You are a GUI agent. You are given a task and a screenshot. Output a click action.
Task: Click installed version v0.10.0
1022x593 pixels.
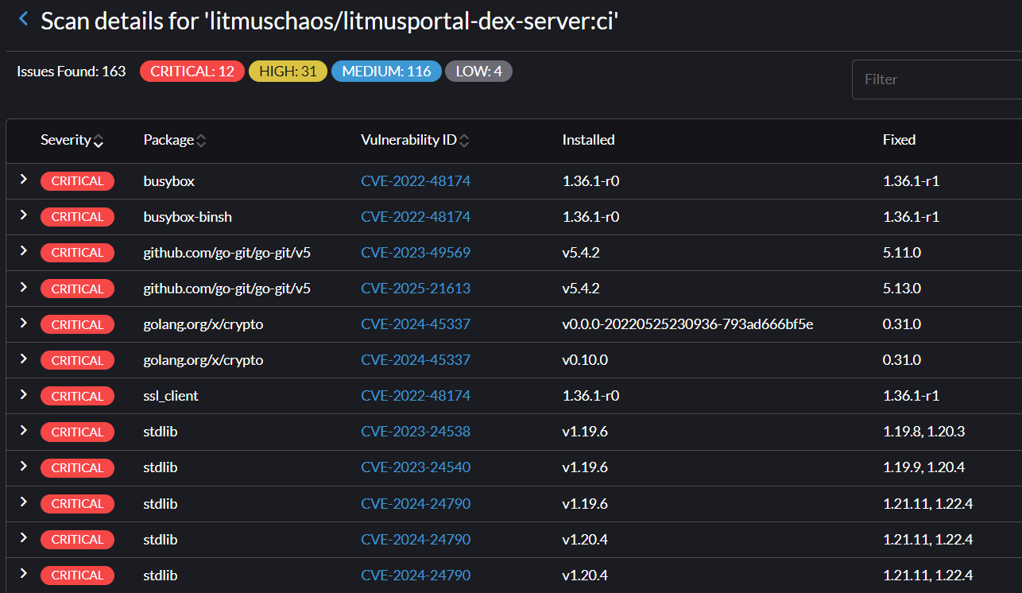coord(585,360)
